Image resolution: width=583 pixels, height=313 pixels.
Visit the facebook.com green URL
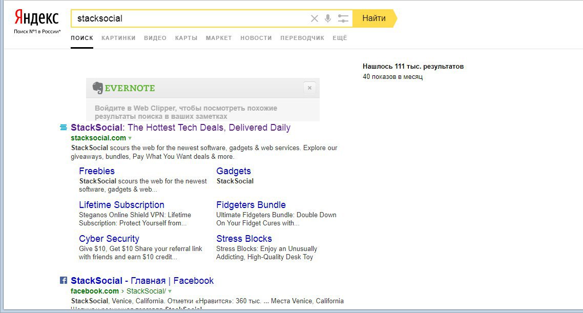pos(95,291)
